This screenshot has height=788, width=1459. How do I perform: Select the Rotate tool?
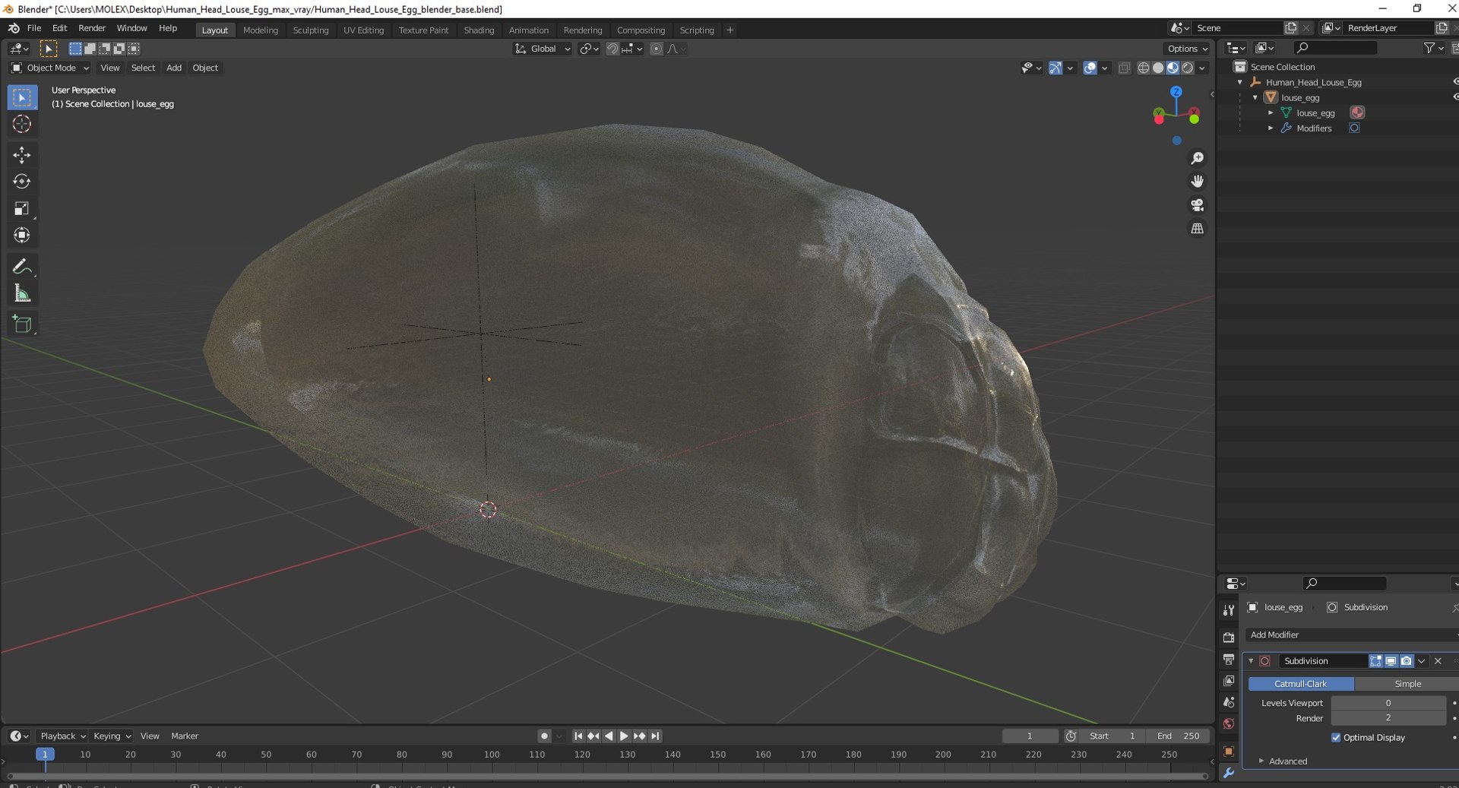click(x=21, y=182)
